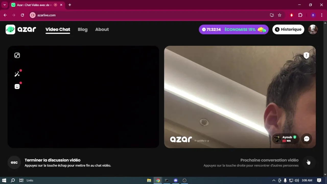Screen dimensions: 327x184
Task: Click the red extension icon in toolbar
Action: pos(291,15)
